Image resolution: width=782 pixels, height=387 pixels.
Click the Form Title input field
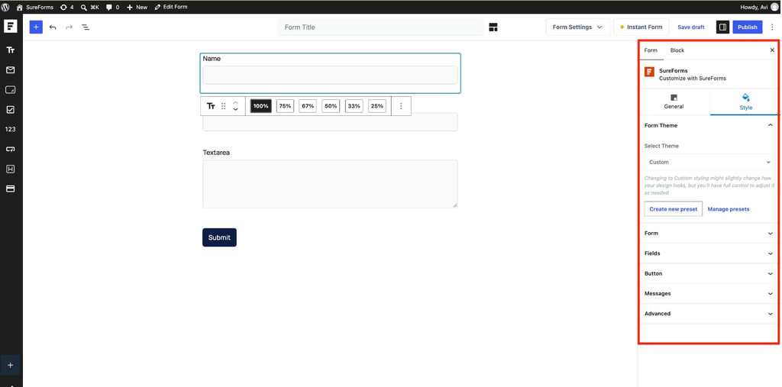(380, 27)
